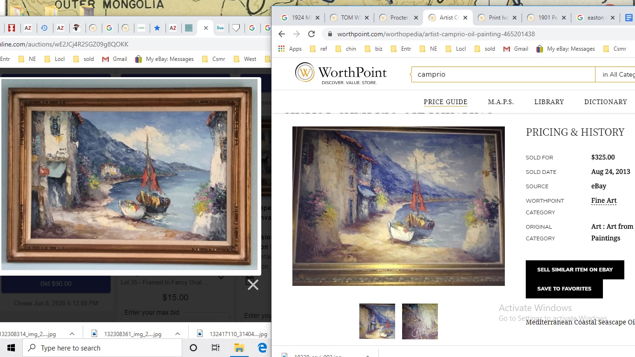Click the 'Fine Art' category link
This screenshot has width=635, height=357.
pyautogui.click(x=604, y=201)
